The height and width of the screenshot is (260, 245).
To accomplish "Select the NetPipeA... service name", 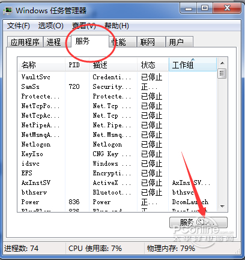I will click(x=40, y=125).
